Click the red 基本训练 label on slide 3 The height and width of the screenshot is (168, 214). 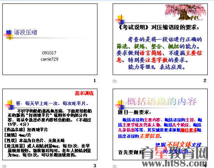(84, 93)
